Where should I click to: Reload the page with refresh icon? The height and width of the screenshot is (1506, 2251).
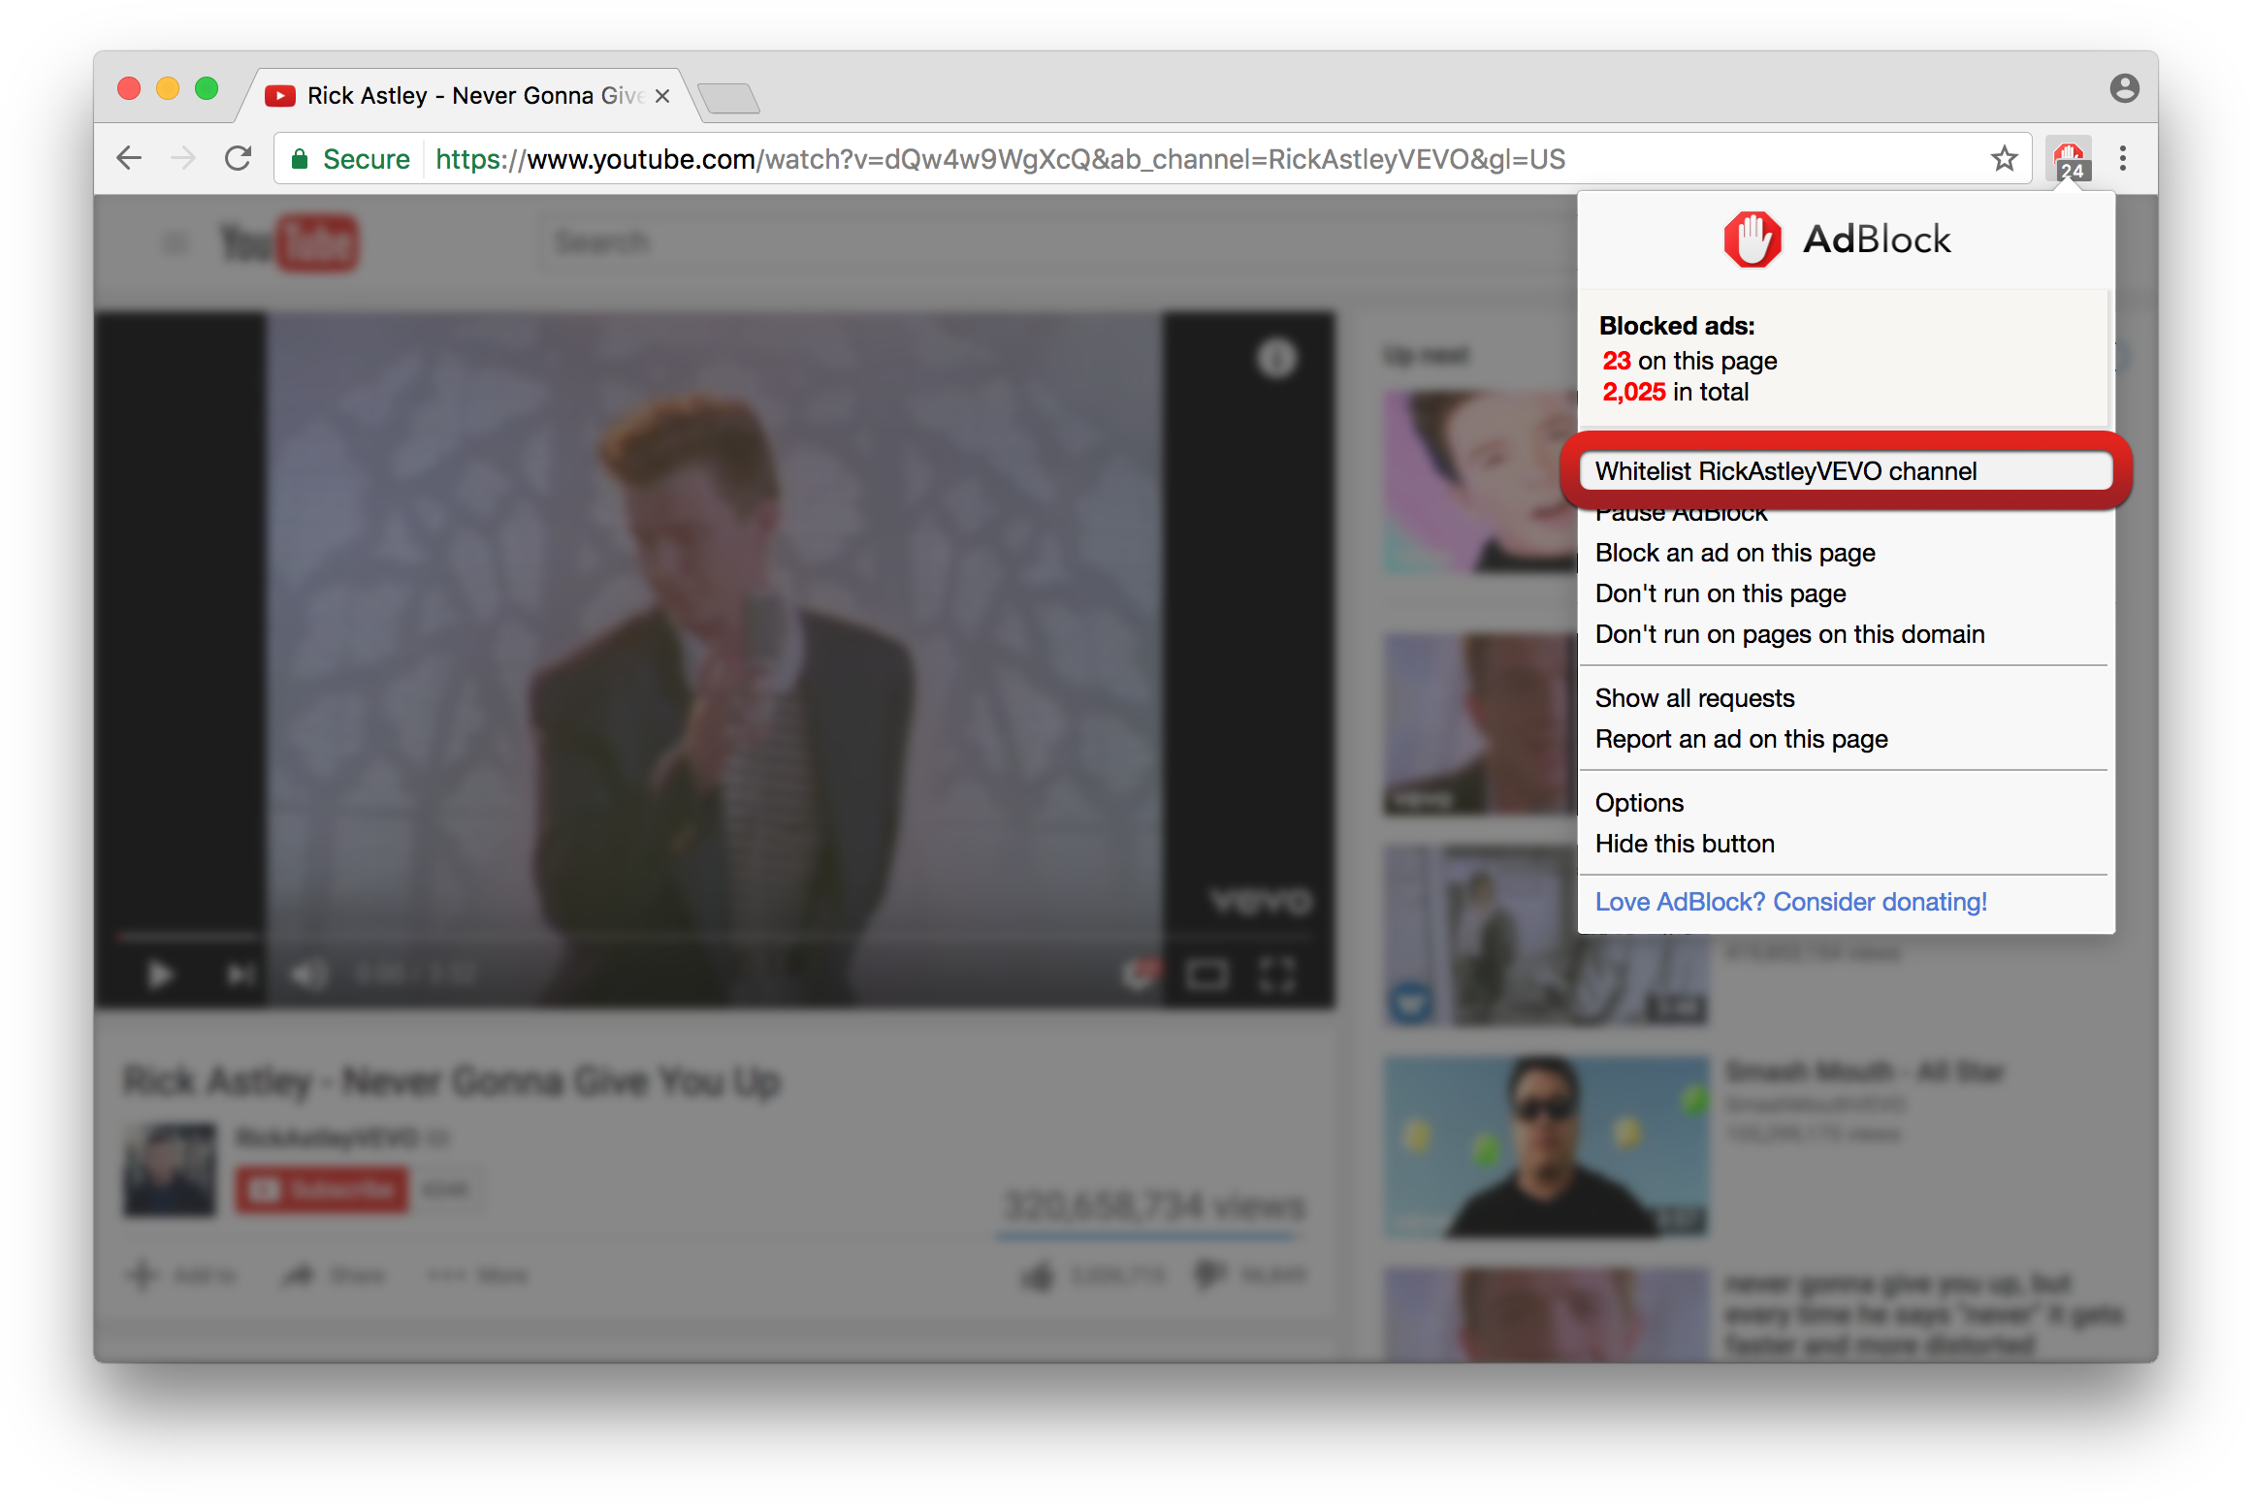click(239, 158)
